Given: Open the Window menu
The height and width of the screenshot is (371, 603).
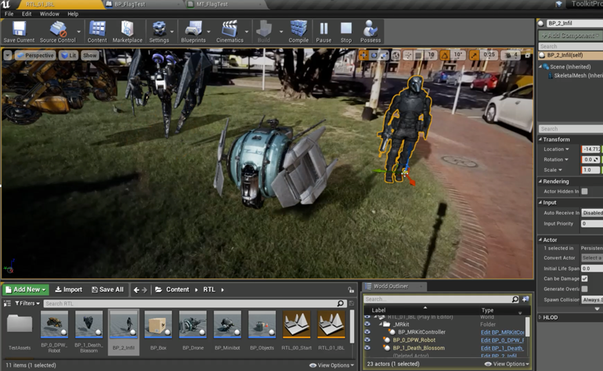Looking at the screenshot, I should coord(49,14).
